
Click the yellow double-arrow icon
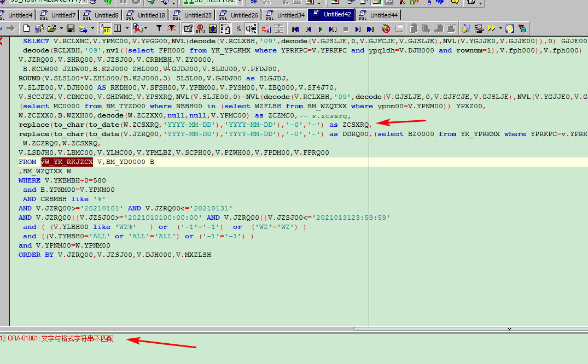pyautogui.click(x=491, y=28)
